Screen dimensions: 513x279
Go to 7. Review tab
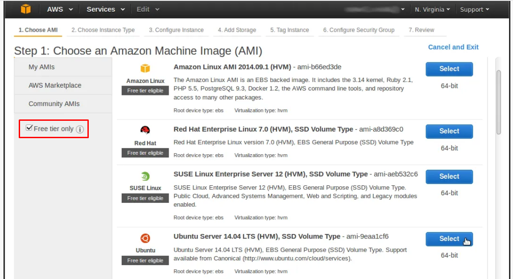click(422, 30)
